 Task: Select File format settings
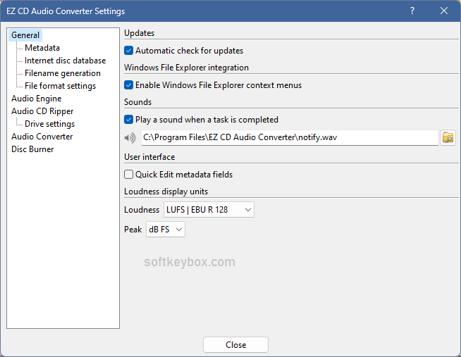pos(61,86)
